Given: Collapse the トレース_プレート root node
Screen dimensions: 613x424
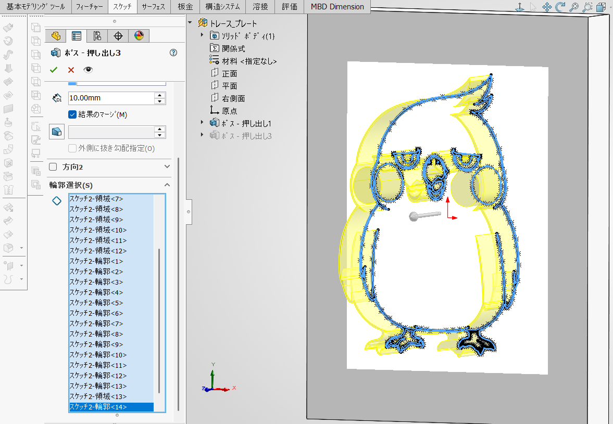Looking at the screenshot, I should (x=190, y=23).
